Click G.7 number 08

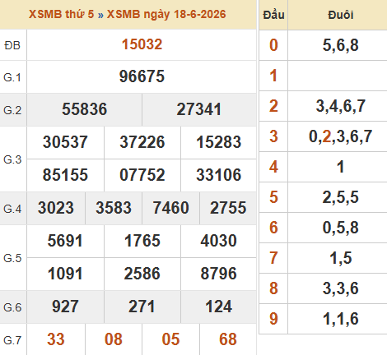click(x=114, y=339)
